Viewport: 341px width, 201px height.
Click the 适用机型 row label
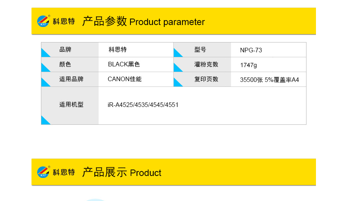[x=71, y=105]
